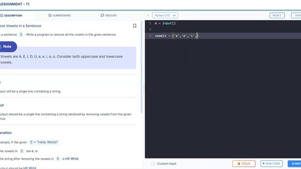Submit the code with the Submit button
The height and width of the screenshot is (169, 301).
point(295,164)
